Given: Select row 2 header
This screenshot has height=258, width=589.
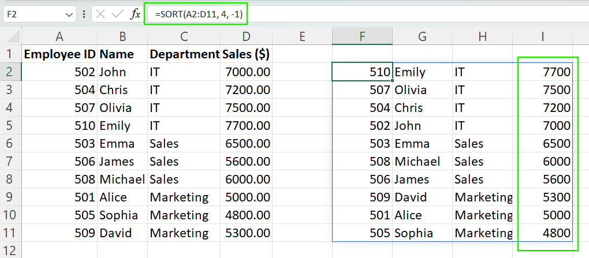Looking at the screenshot, I should click(x=10, y=72).
